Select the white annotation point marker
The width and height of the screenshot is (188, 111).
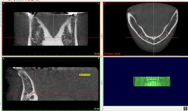pyautogui.click(x=36, y=93)
